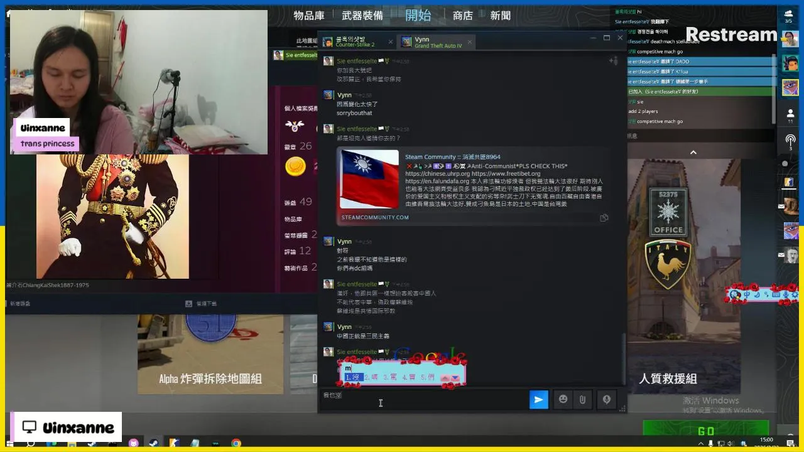Click the wings rank emblem on the profile

click(x=295, y=126)
